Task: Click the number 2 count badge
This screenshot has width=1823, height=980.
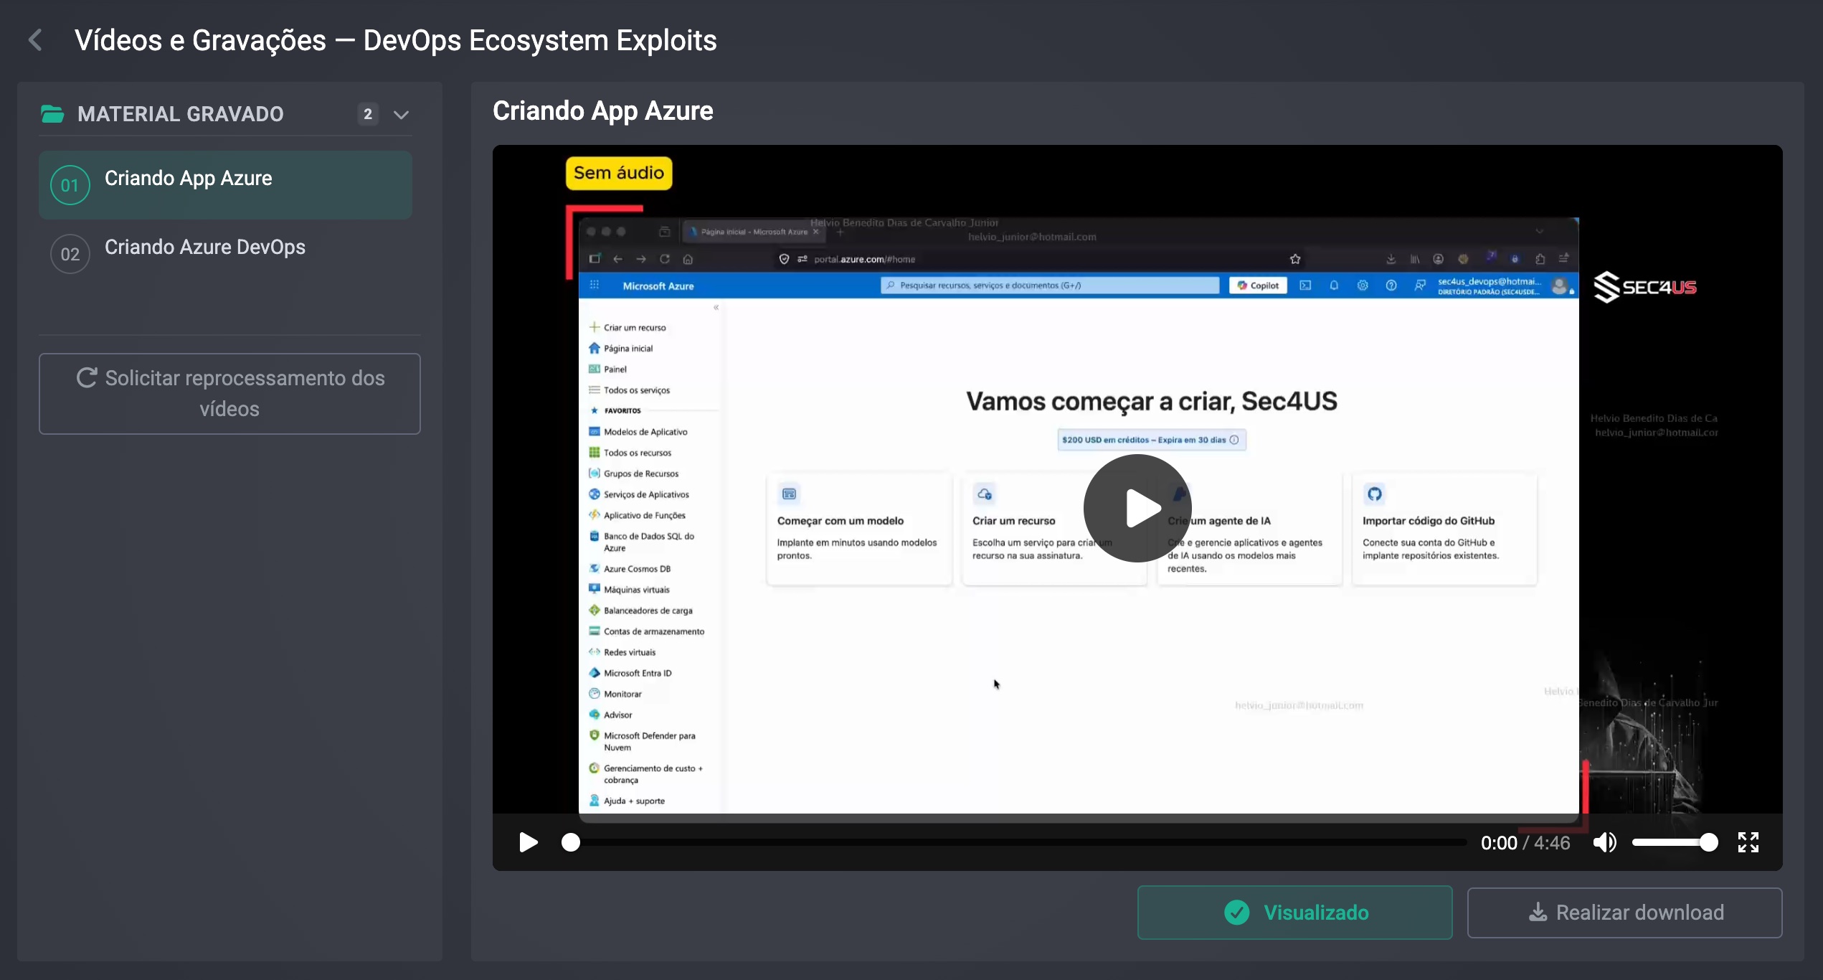Action: 368,114
